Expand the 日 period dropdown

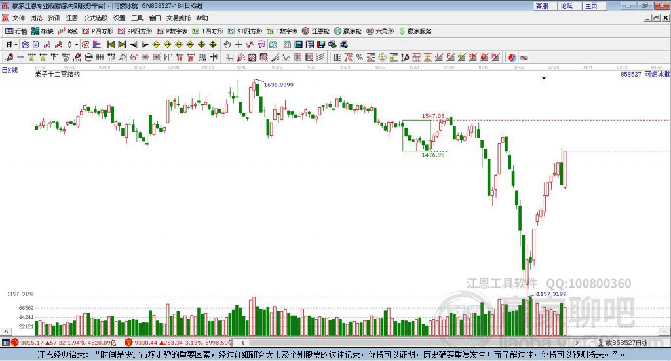click(x=16, y=45)
